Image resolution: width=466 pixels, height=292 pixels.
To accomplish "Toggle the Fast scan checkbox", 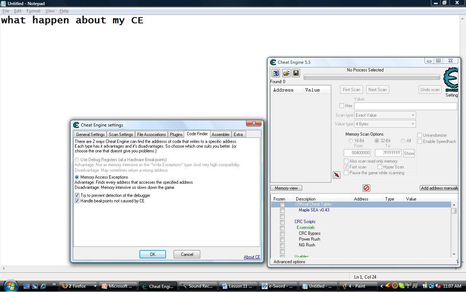I will pyautogui.click(x=346, y=167).
